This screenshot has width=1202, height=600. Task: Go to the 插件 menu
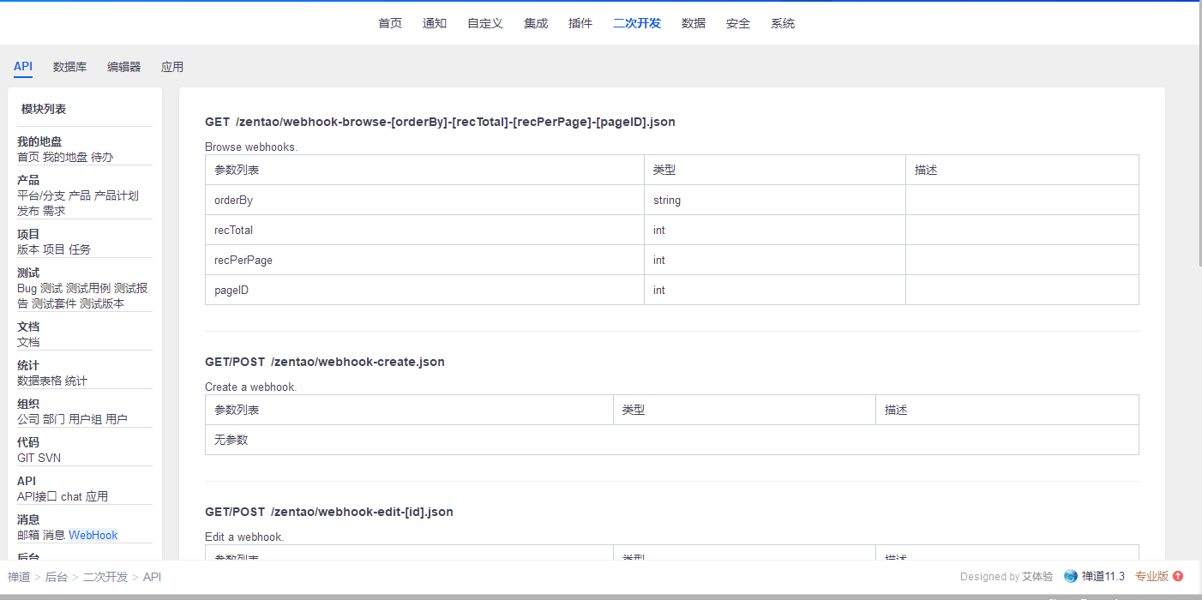coord(580,23)
